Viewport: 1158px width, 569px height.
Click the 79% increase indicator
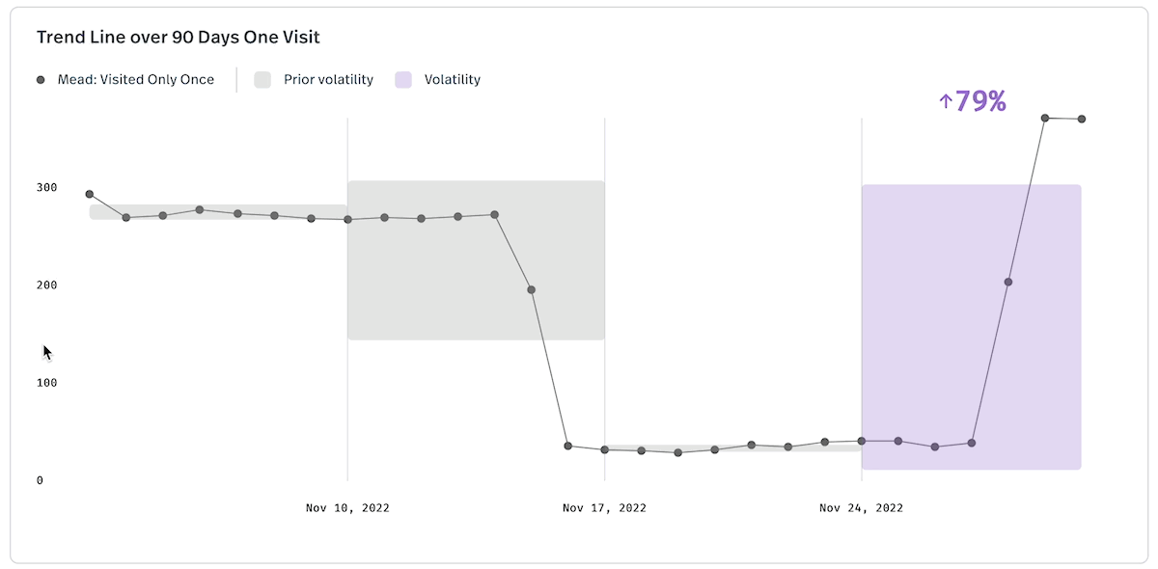tap(973, 101)
